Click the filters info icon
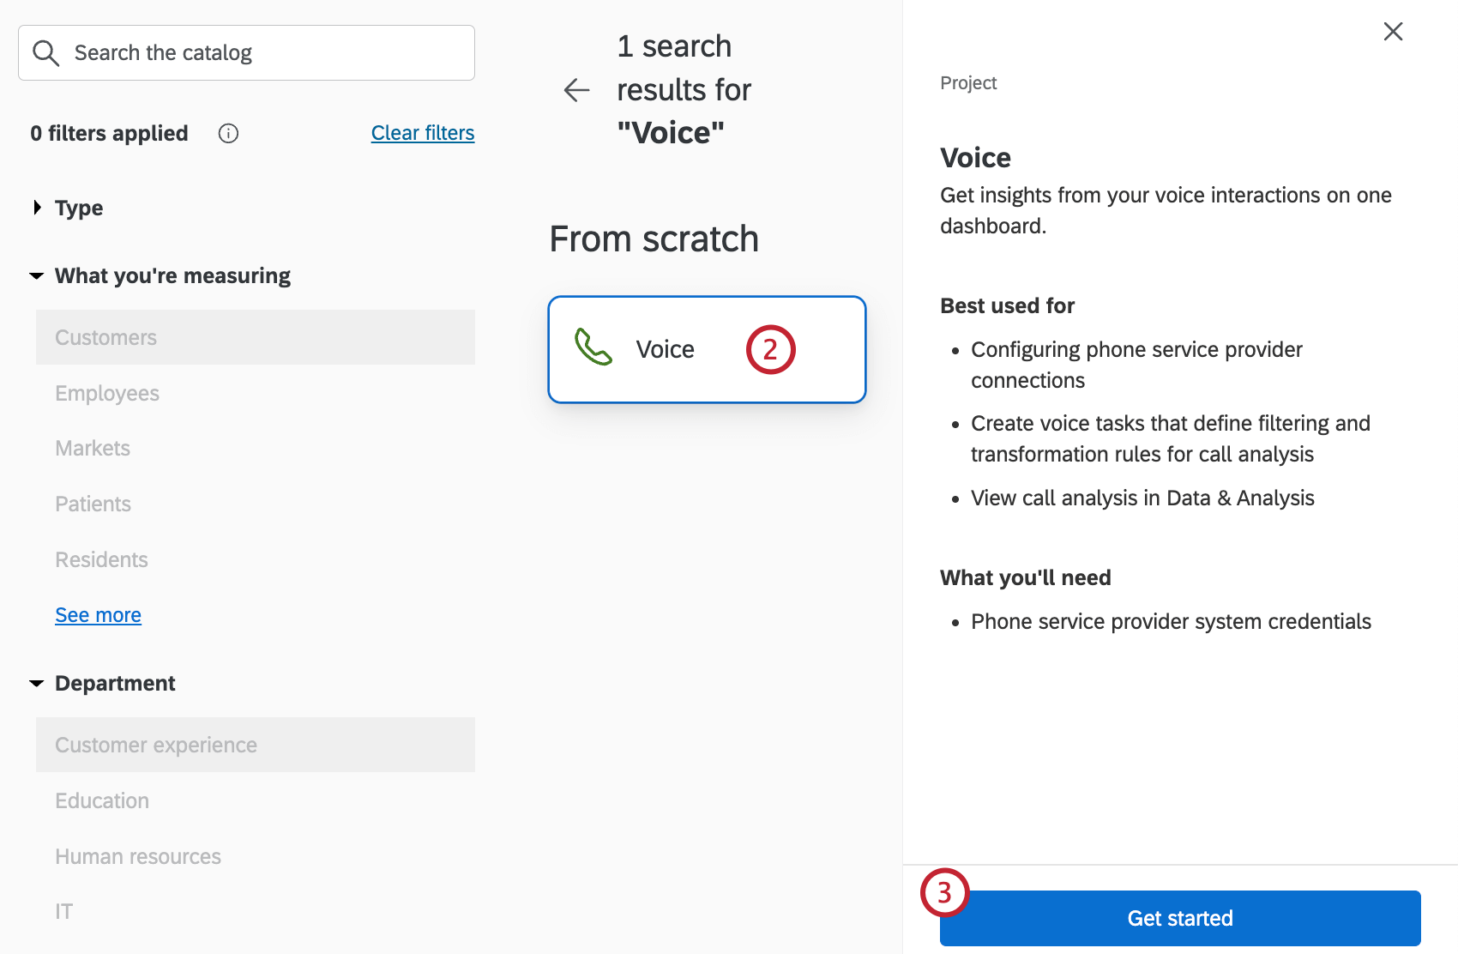The height and width of the screenshot is (954, 1458). pos(228,134)
